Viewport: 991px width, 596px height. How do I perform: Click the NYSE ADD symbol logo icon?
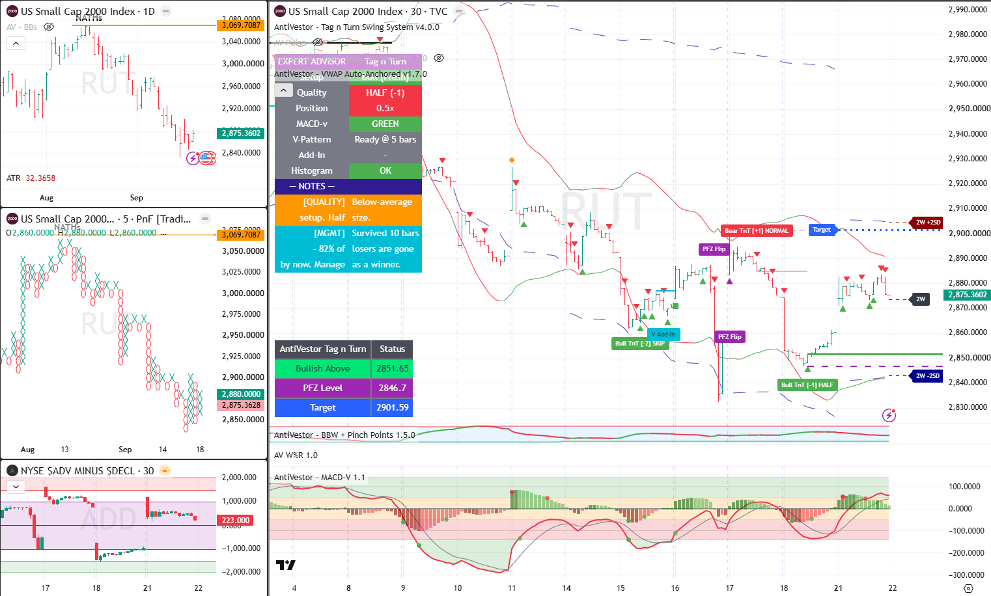pos(12,470)
